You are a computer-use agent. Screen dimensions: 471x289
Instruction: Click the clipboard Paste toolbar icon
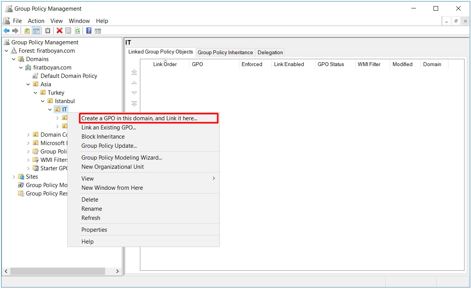(48, 31)
